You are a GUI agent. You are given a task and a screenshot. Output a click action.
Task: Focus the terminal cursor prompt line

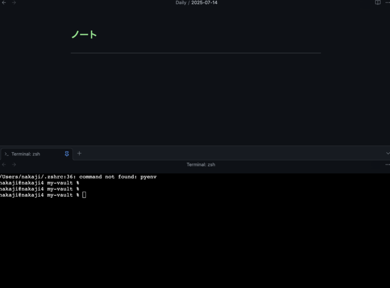pos(43,195)
